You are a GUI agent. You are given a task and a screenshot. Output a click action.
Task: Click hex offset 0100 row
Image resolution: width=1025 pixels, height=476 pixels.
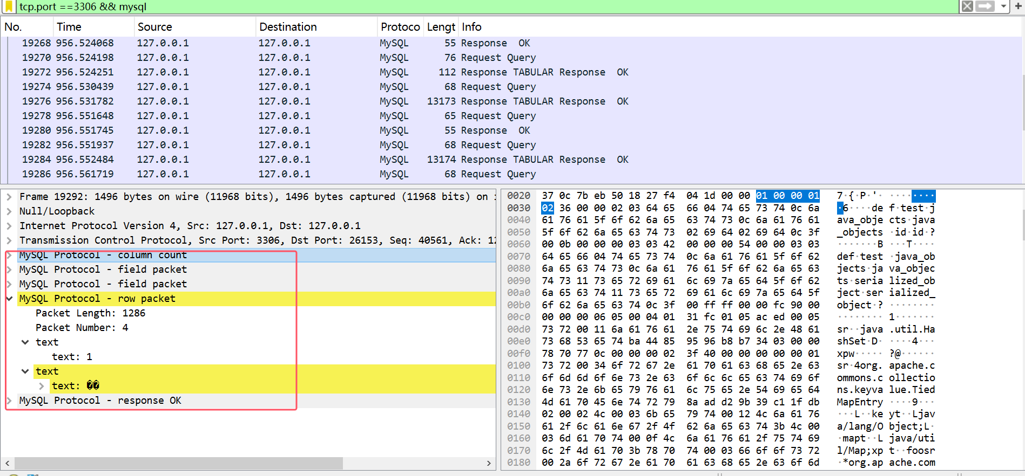(518, 365)
